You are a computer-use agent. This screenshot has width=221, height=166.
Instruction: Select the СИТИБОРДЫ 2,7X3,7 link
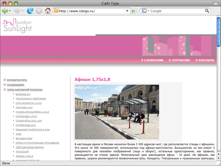tap(26, 116)
